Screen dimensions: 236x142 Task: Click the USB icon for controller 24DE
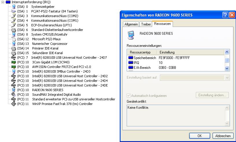click(x=14, y=85)
